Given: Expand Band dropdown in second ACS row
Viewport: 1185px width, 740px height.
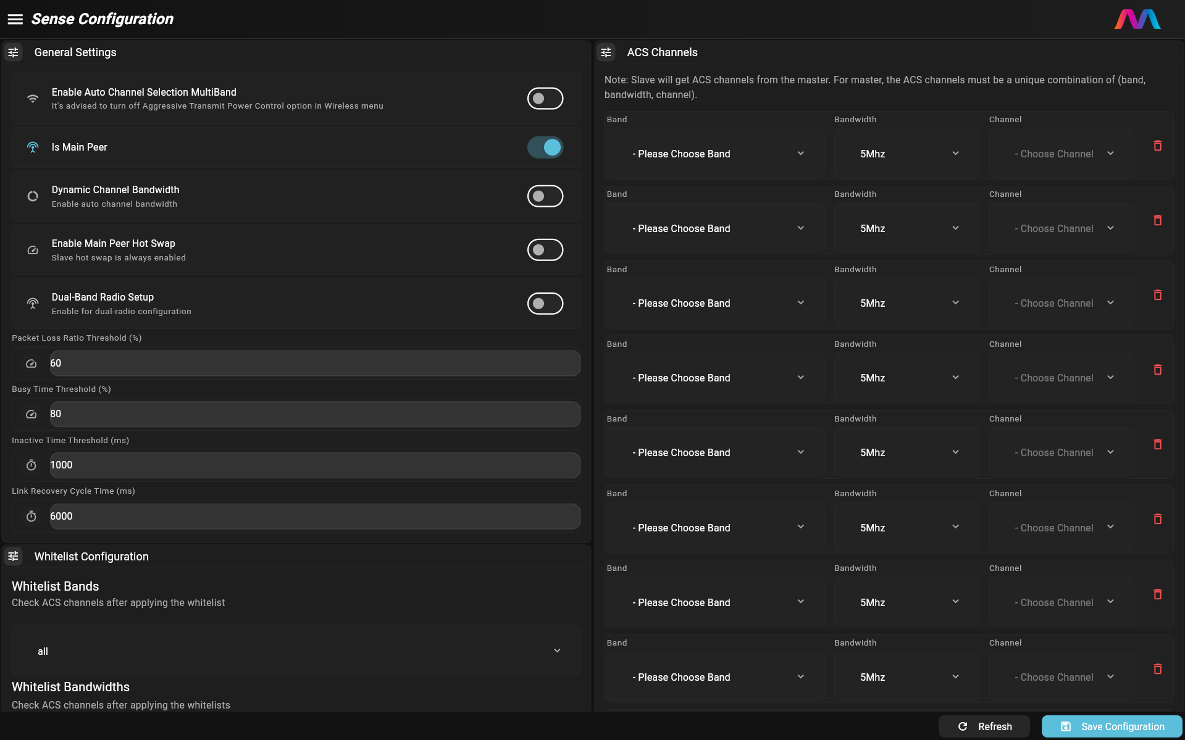Looking at the screenshot, I should coord(715,228).
